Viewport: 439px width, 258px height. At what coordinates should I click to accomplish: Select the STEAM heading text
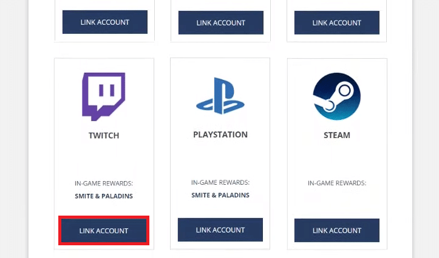point(337,135)
